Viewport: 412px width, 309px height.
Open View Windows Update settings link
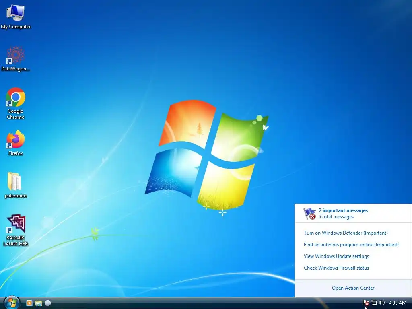(336, 256)
